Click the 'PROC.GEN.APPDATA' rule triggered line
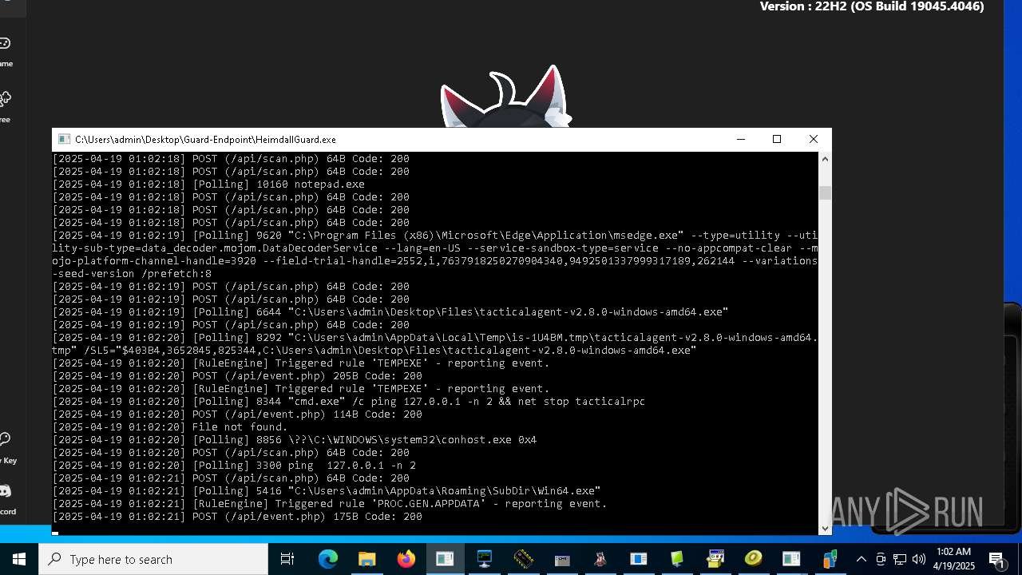Viewport: 1022px width, 575px height. 330,504
